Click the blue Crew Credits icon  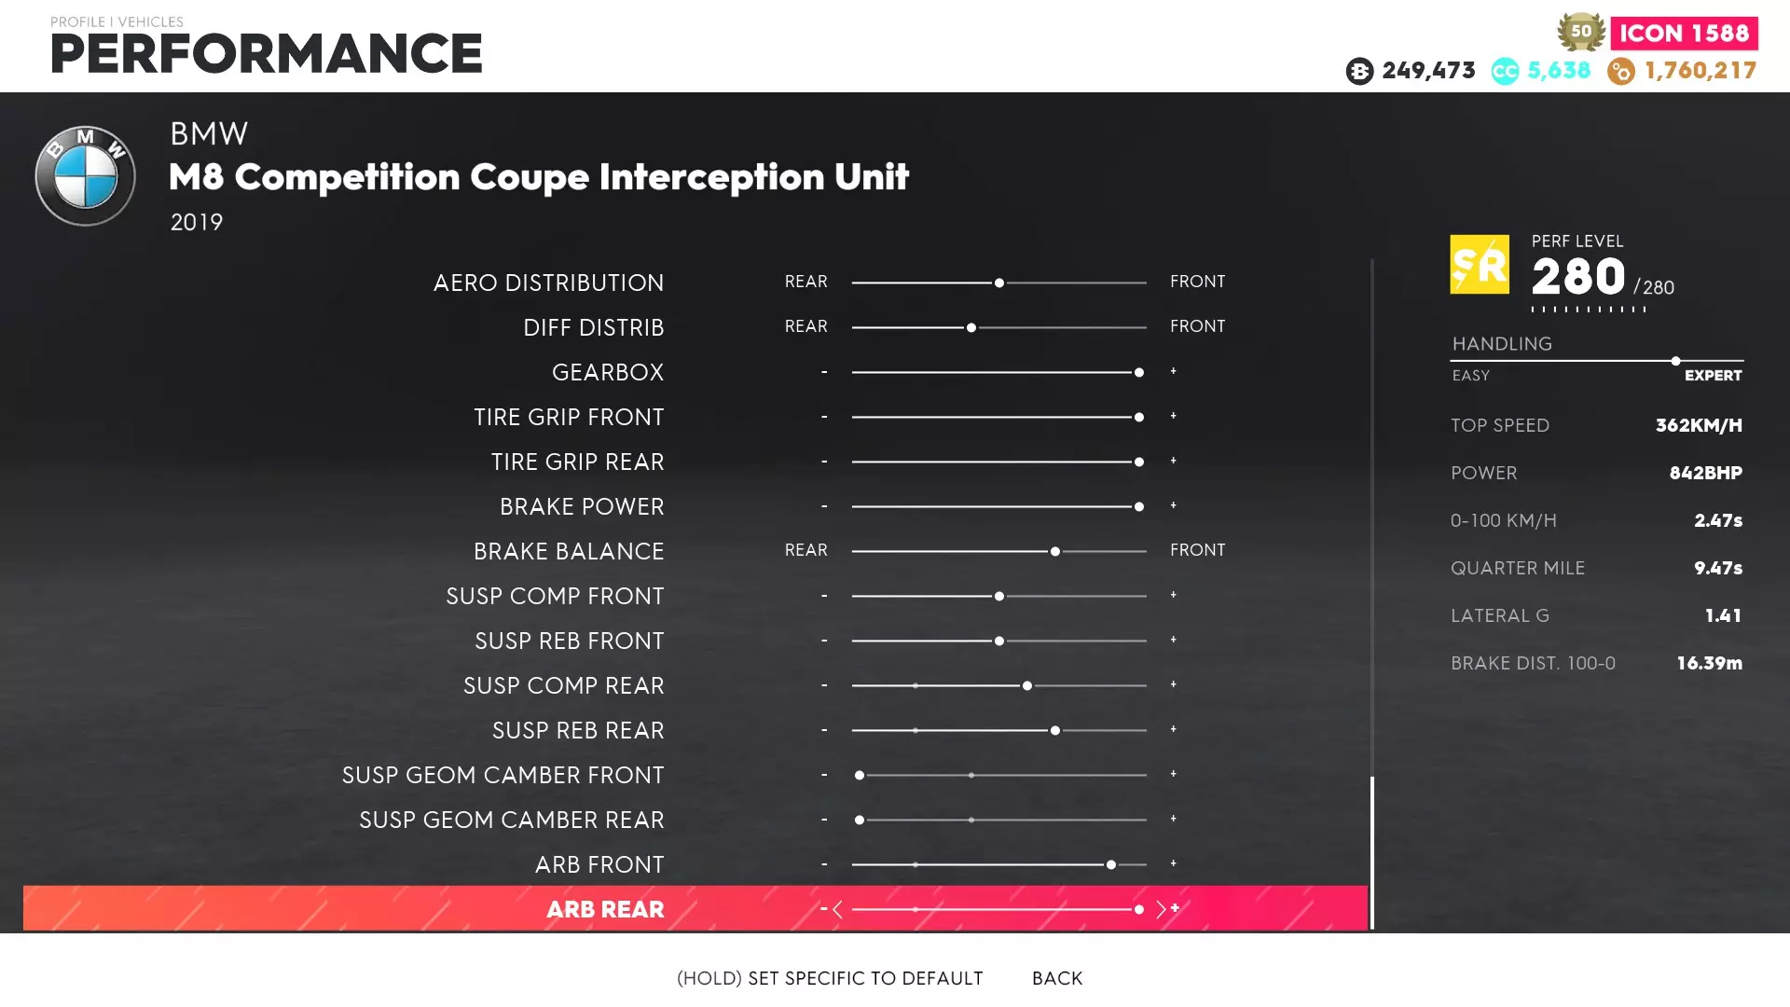[x=1505, y=71]
